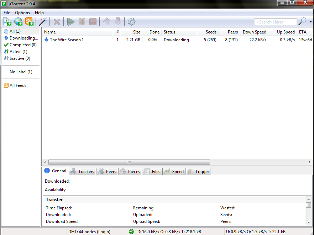Sort by Down Speed column header
This screenshot has width=314, height=235.
pyautogui.click(x=254, y=32)
